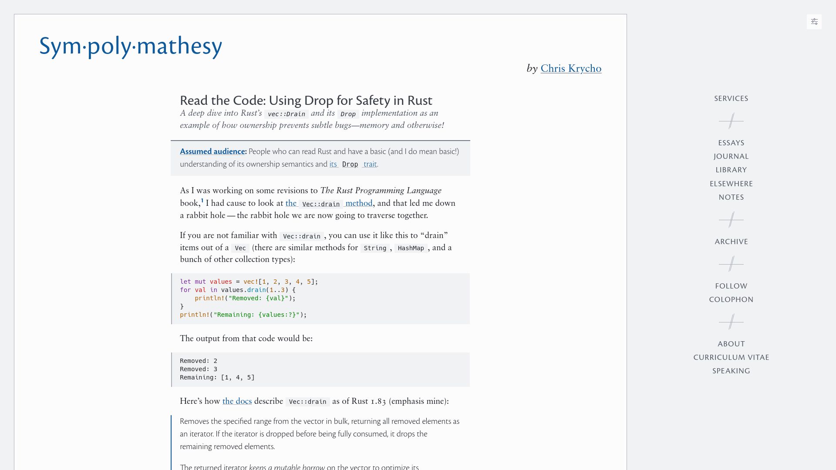Open the site settings sliders icon

pos(814,22)
